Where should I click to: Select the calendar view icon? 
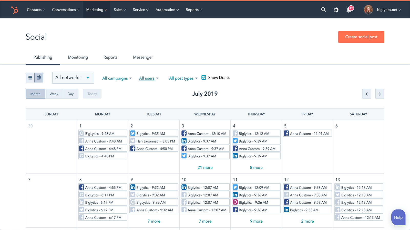(39, 77)
